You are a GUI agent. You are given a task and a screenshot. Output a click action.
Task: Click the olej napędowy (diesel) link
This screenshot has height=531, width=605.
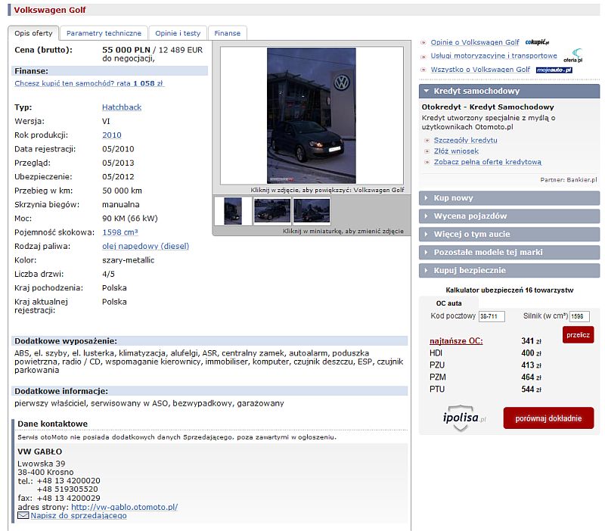(x=145, y=246)
